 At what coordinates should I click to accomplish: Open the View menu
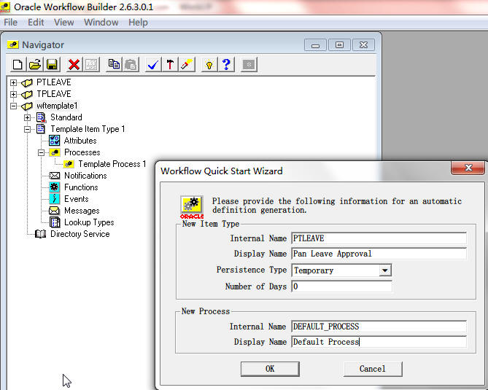[63, 23]
